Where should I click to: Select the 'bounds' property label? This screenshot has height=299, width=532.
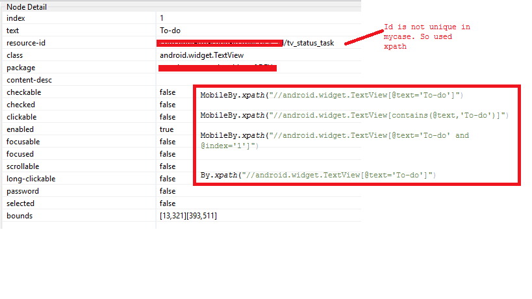point(19,216)
